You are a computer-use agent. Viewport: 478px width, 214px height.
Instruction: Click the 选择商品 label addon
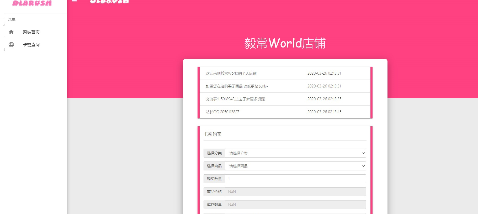(x=214, y=166)
